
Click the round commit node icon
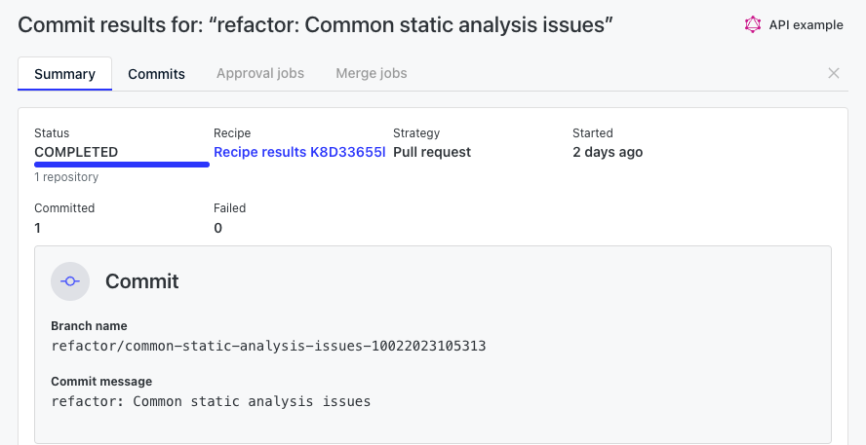pyautogui.click(x=70, y=281)
